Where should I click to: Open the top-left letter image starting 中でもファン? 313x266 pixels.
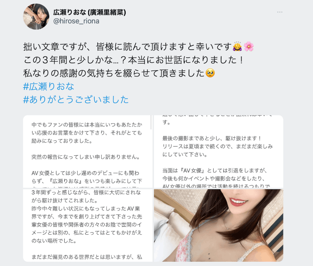[x=88, y=152]
